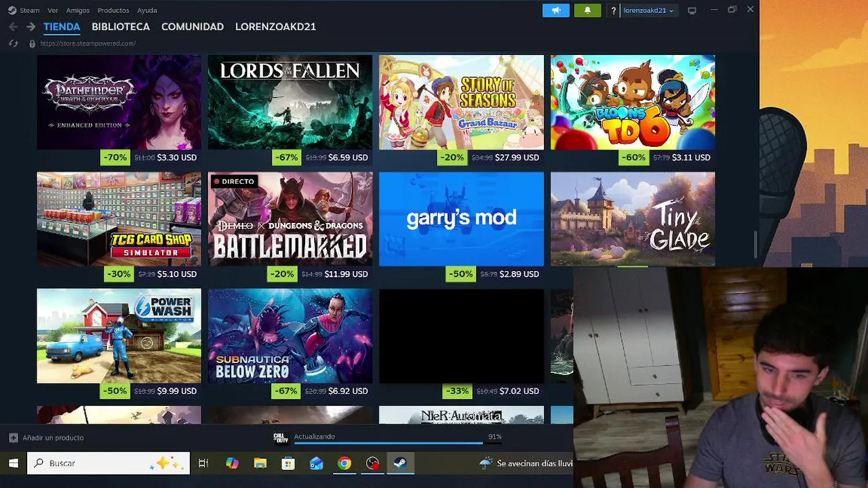The height and width of the screenshot is (488, 868).
Task: Open Copilot from the taskbar
Action: pyautogui.click(x=232, y=464)
